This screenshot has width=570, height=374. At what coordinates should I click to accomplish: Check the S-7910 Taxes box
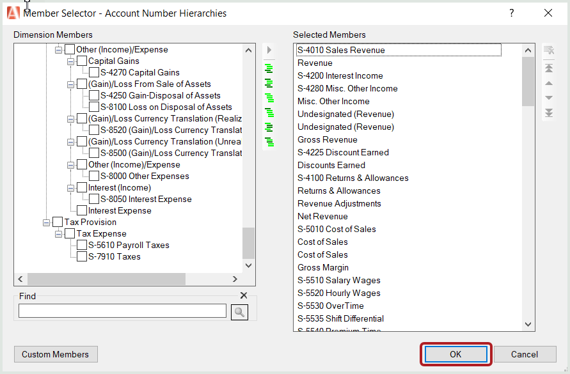[82, 256]
